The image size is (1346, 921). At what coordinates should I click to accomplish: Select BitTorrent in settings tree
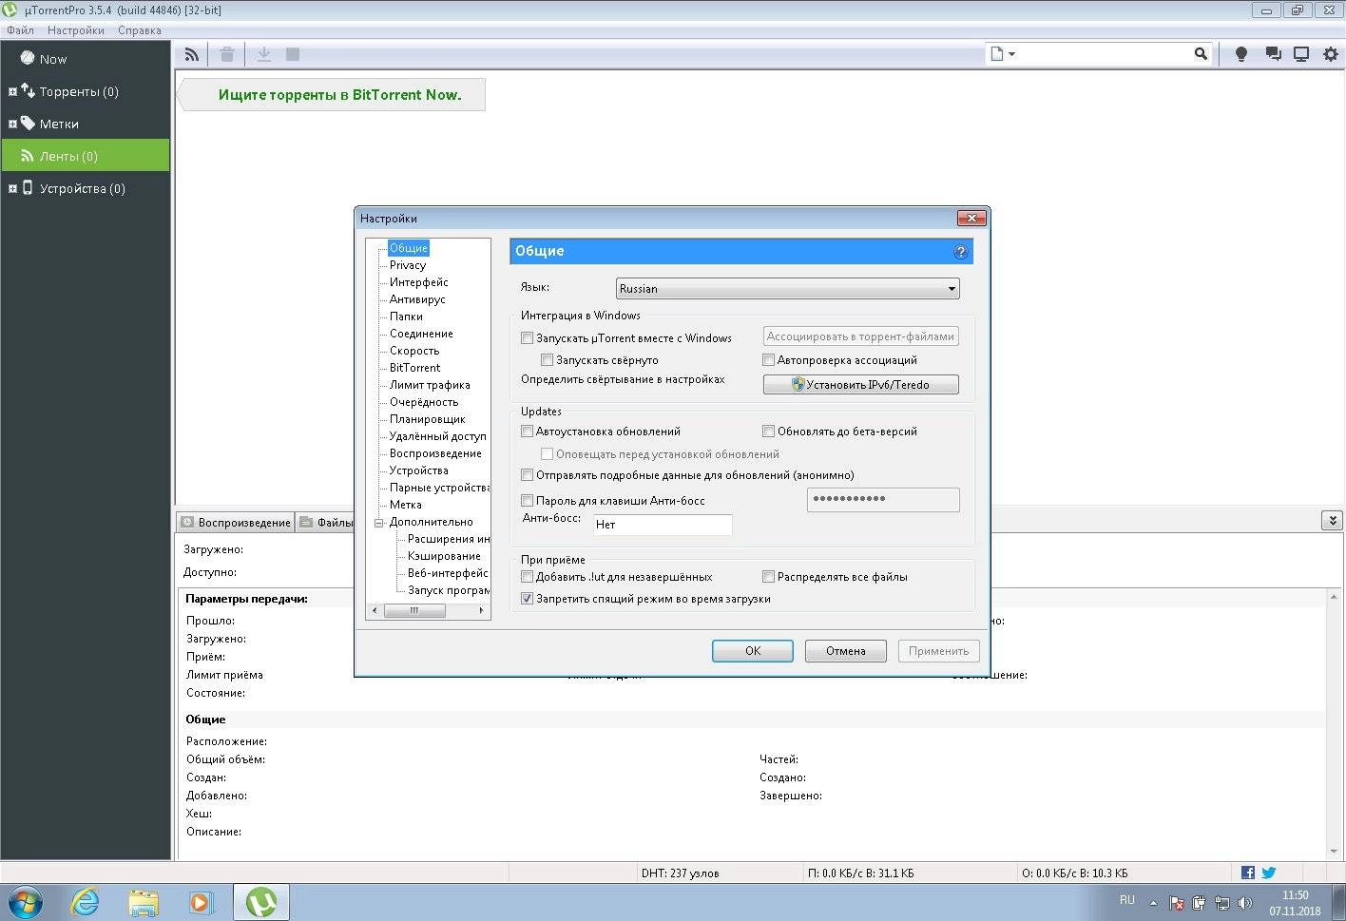click(x=415, y=368)
